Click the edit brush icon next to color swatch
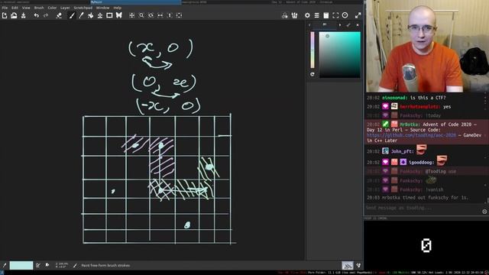Image resolution: width=489 pixels, height=275 pixels. tap(38, 265)
